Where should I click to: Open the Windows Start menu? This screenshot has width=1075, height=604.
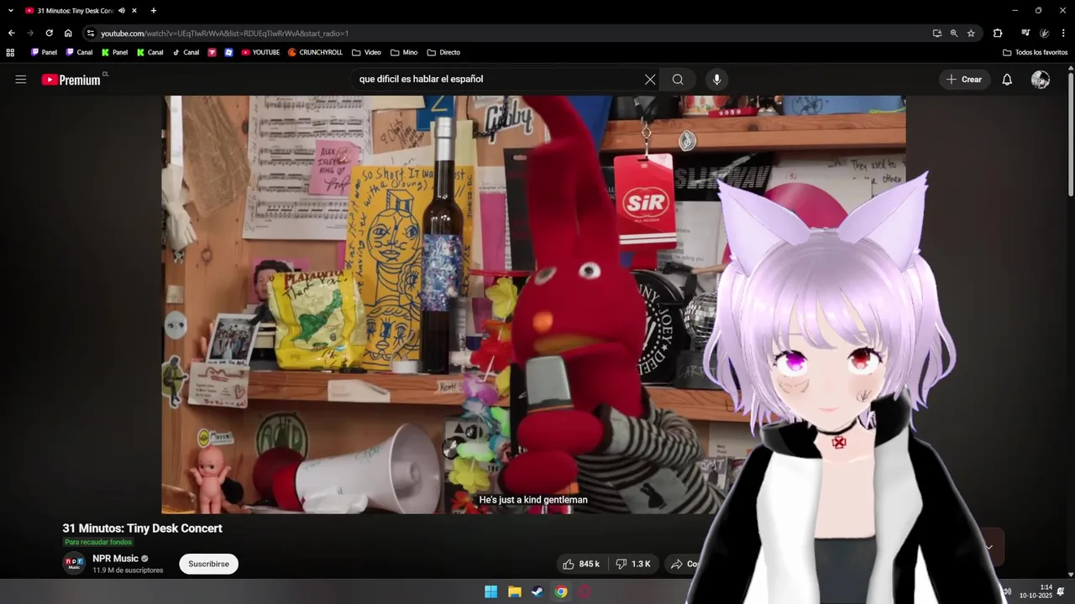pyautogui.click(x=490, y=591)
